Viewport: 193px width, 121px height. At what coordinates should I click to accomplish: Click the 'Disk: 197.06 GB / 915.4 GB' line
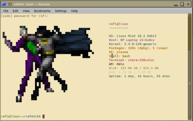(x=134, y=68)
